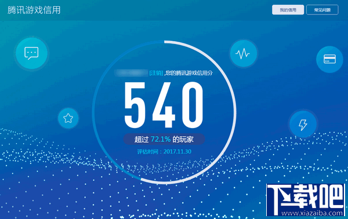The width and height of the screenshot is (348, 219).
Task: Click the 540 credit score number
Action: [164, 105]
